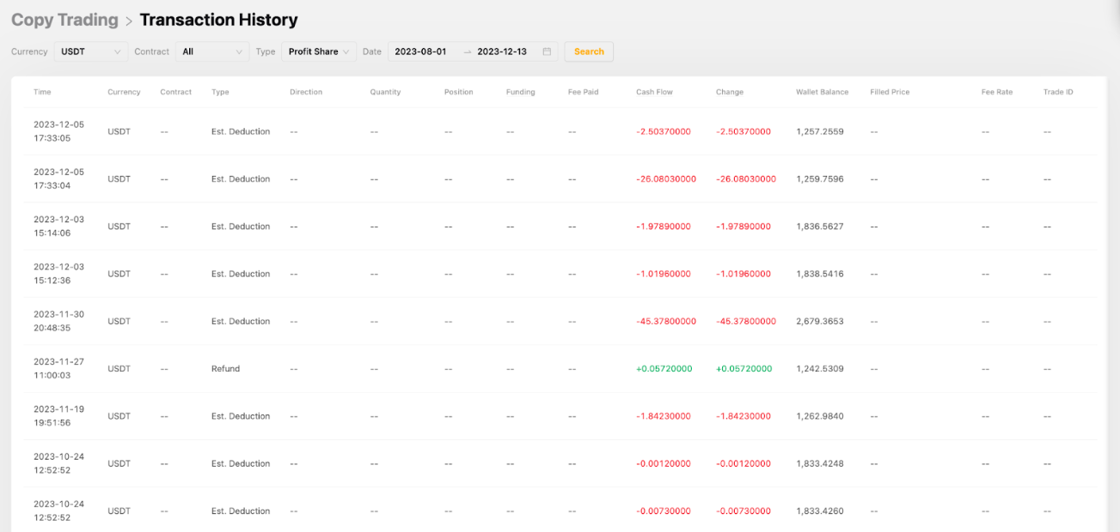Click the Time column header
This screenshot has height=532, width=1120.
point(42,92)
